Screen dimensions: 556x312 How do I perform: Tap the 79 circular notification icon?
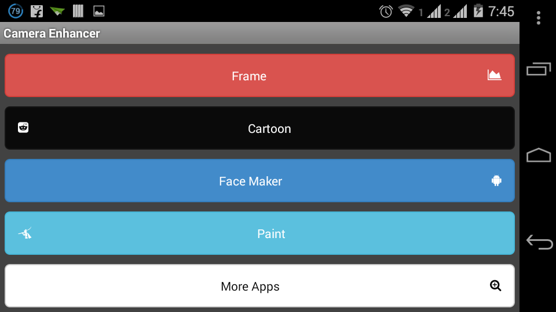16,11
